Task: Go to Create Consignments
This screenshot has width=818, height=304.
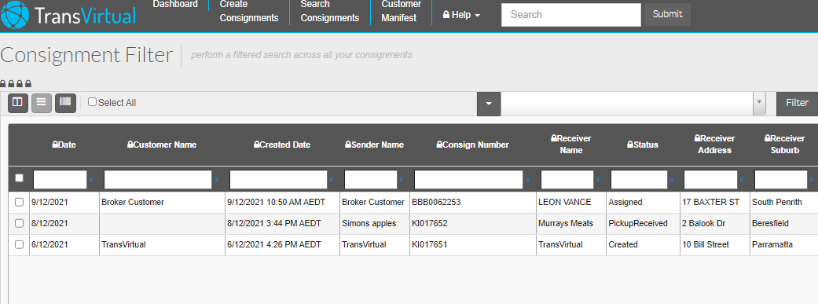Action: coord(249,12)
